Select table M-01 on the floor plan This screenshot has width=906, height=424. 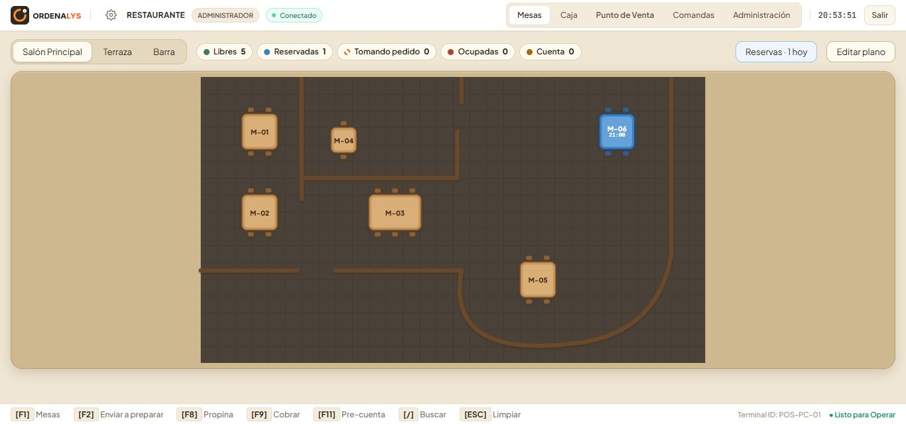(259, 132)
